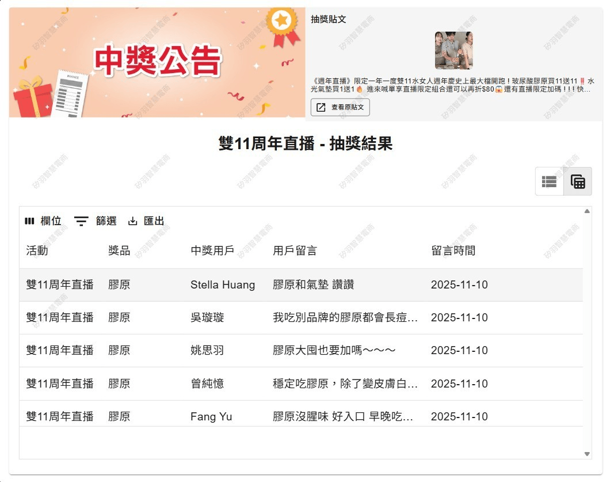Sort by 留言時間 column header

point(453,251)
